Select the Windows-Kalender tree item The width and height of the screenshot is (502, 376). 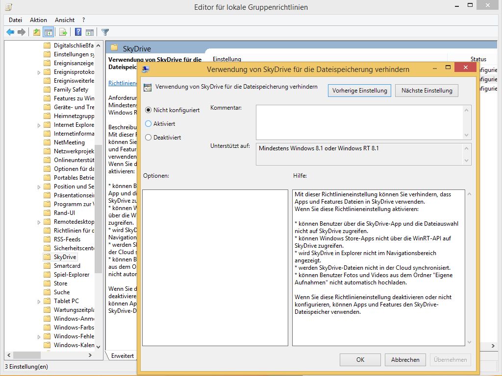point(74,345)
